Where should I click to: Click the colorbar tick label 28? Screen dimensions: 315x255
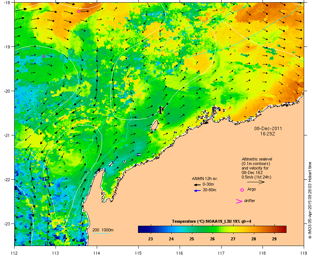[x=253, y=239]
